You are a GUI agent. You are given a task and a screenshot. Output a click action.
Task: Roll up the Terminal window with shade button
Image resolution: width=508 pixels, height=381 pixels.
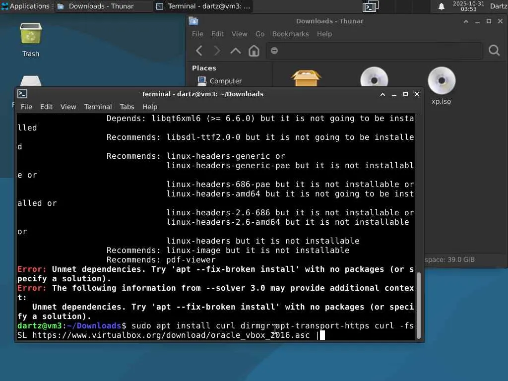click(x=382, y=94)
